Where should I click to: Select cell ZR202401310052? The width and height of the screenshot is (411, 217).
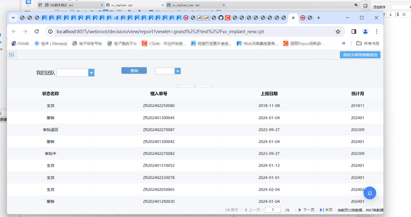[159, 165]
